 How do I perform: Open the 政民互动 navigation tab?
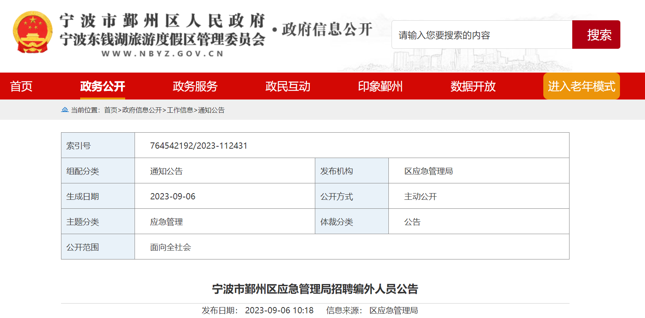pyautogui.click(x=288, y=86)
